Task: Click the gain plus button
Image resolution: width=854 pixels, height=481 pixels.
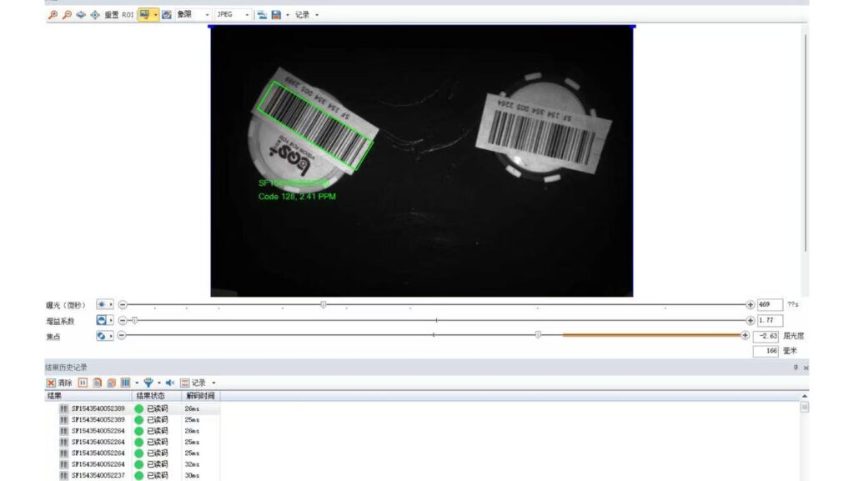Action: click(750, 320)
